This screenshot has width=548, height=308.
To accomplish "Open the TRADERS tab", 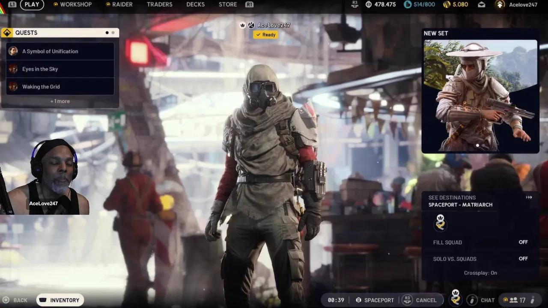I will [159, 5].
